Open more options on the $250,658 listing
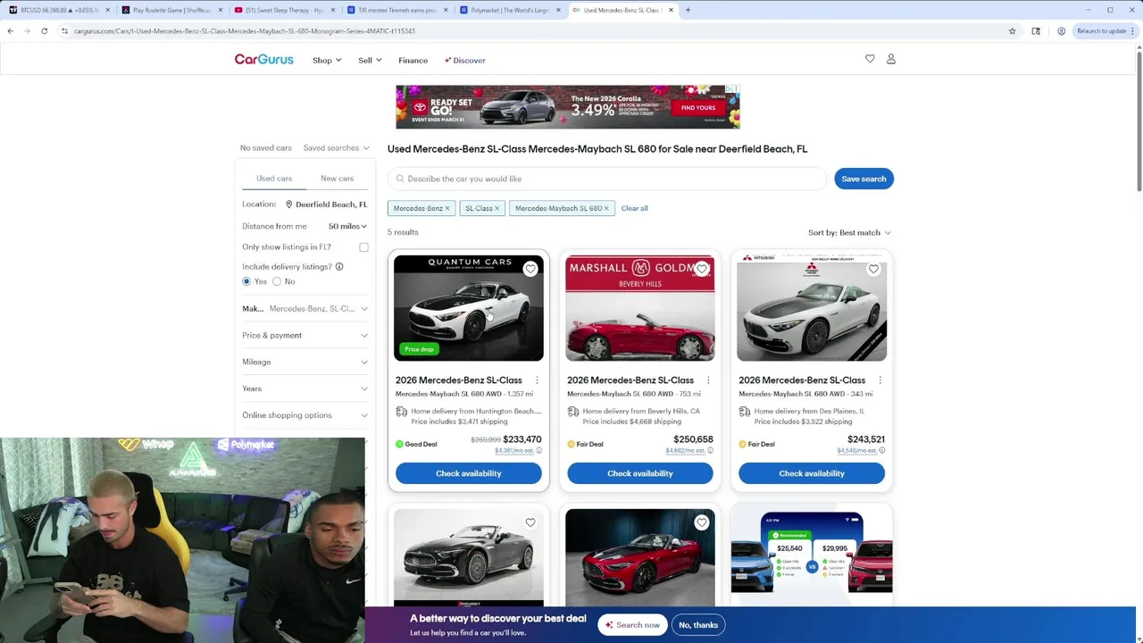1143x643 pixels. (x=708, y=380)
